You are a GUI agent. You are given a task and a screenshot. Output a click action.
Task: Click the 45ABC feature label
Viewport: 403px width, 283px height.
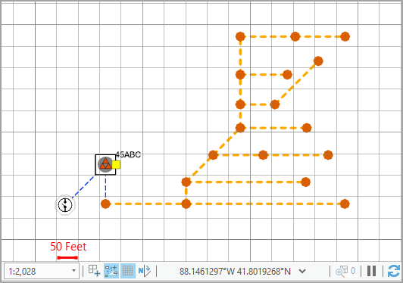(128, 155)
